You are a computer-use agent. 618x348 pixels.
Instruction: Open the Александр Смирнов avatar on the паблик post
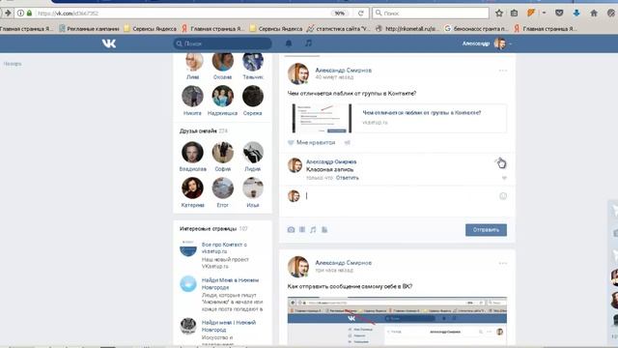tap(298, 73)
